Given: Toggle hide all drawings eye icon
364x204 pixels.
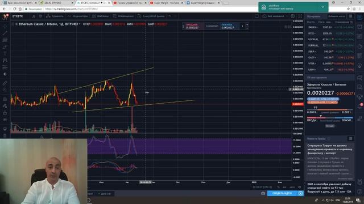Looking at the screenshot, I should click(5, 120).
